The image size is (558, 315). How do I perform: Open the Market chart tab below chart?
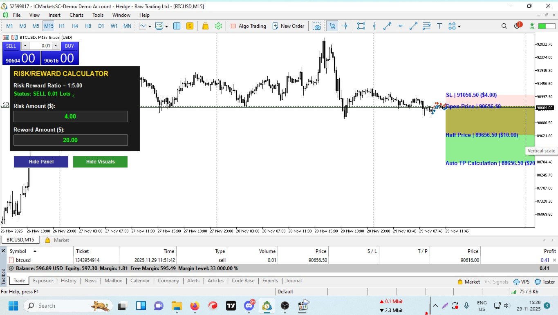pos(57,240)
